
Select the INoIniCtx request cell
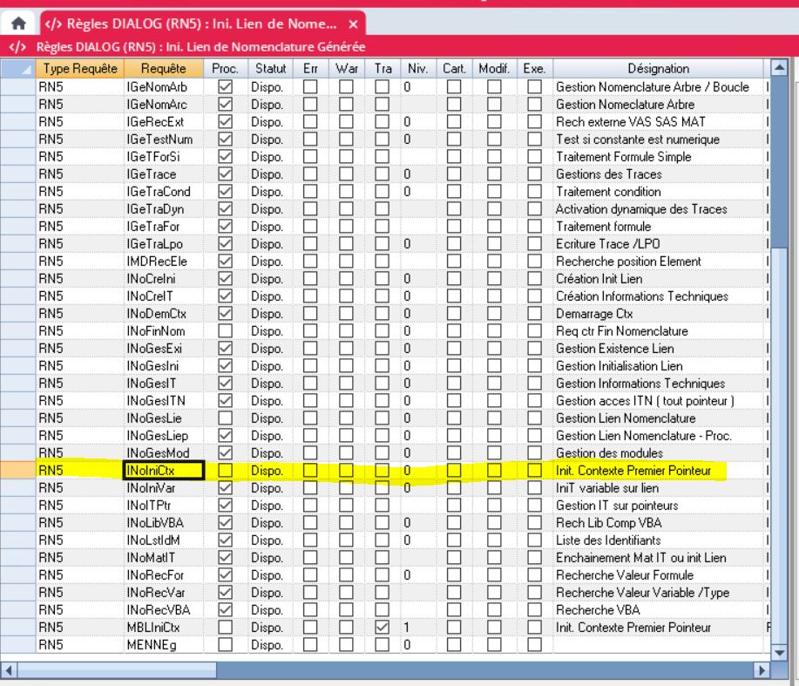click(x=164, y=471)
